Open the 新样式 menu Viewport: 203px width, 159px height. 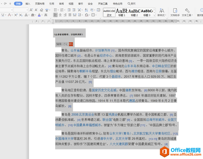162,12
